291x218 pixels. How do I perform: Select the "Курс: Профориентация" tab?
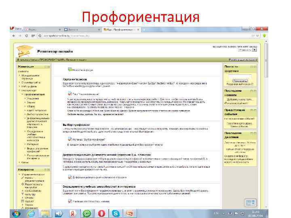pyautogui.click(x=121, y=29)
